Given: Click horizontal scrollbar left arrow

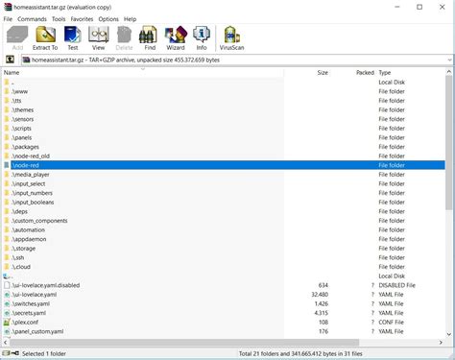Looking at the screenshot, I should click(x=6, y=343).
